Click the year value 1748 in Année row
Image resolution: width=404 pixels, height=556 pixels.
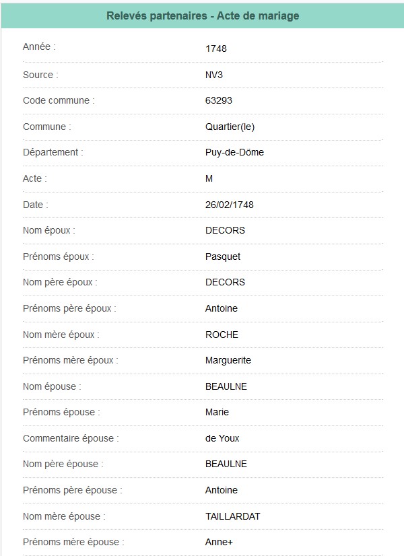click(x=217, y=48)
